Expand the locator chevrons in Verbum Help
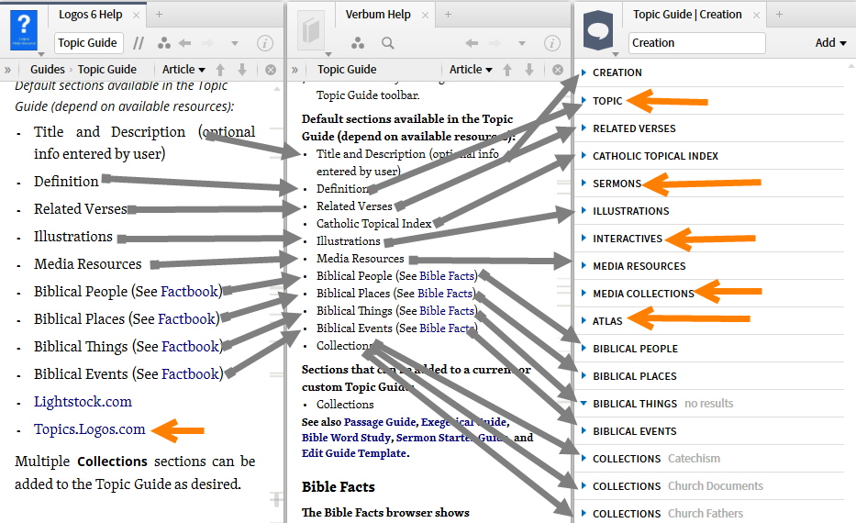Viewport: 856px width, 523px height. pos(295,70)
